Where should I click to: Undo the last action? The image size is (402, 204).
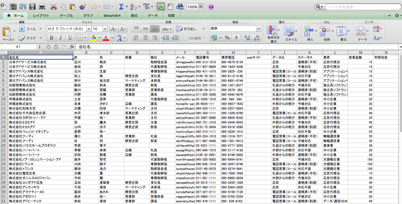94,6
